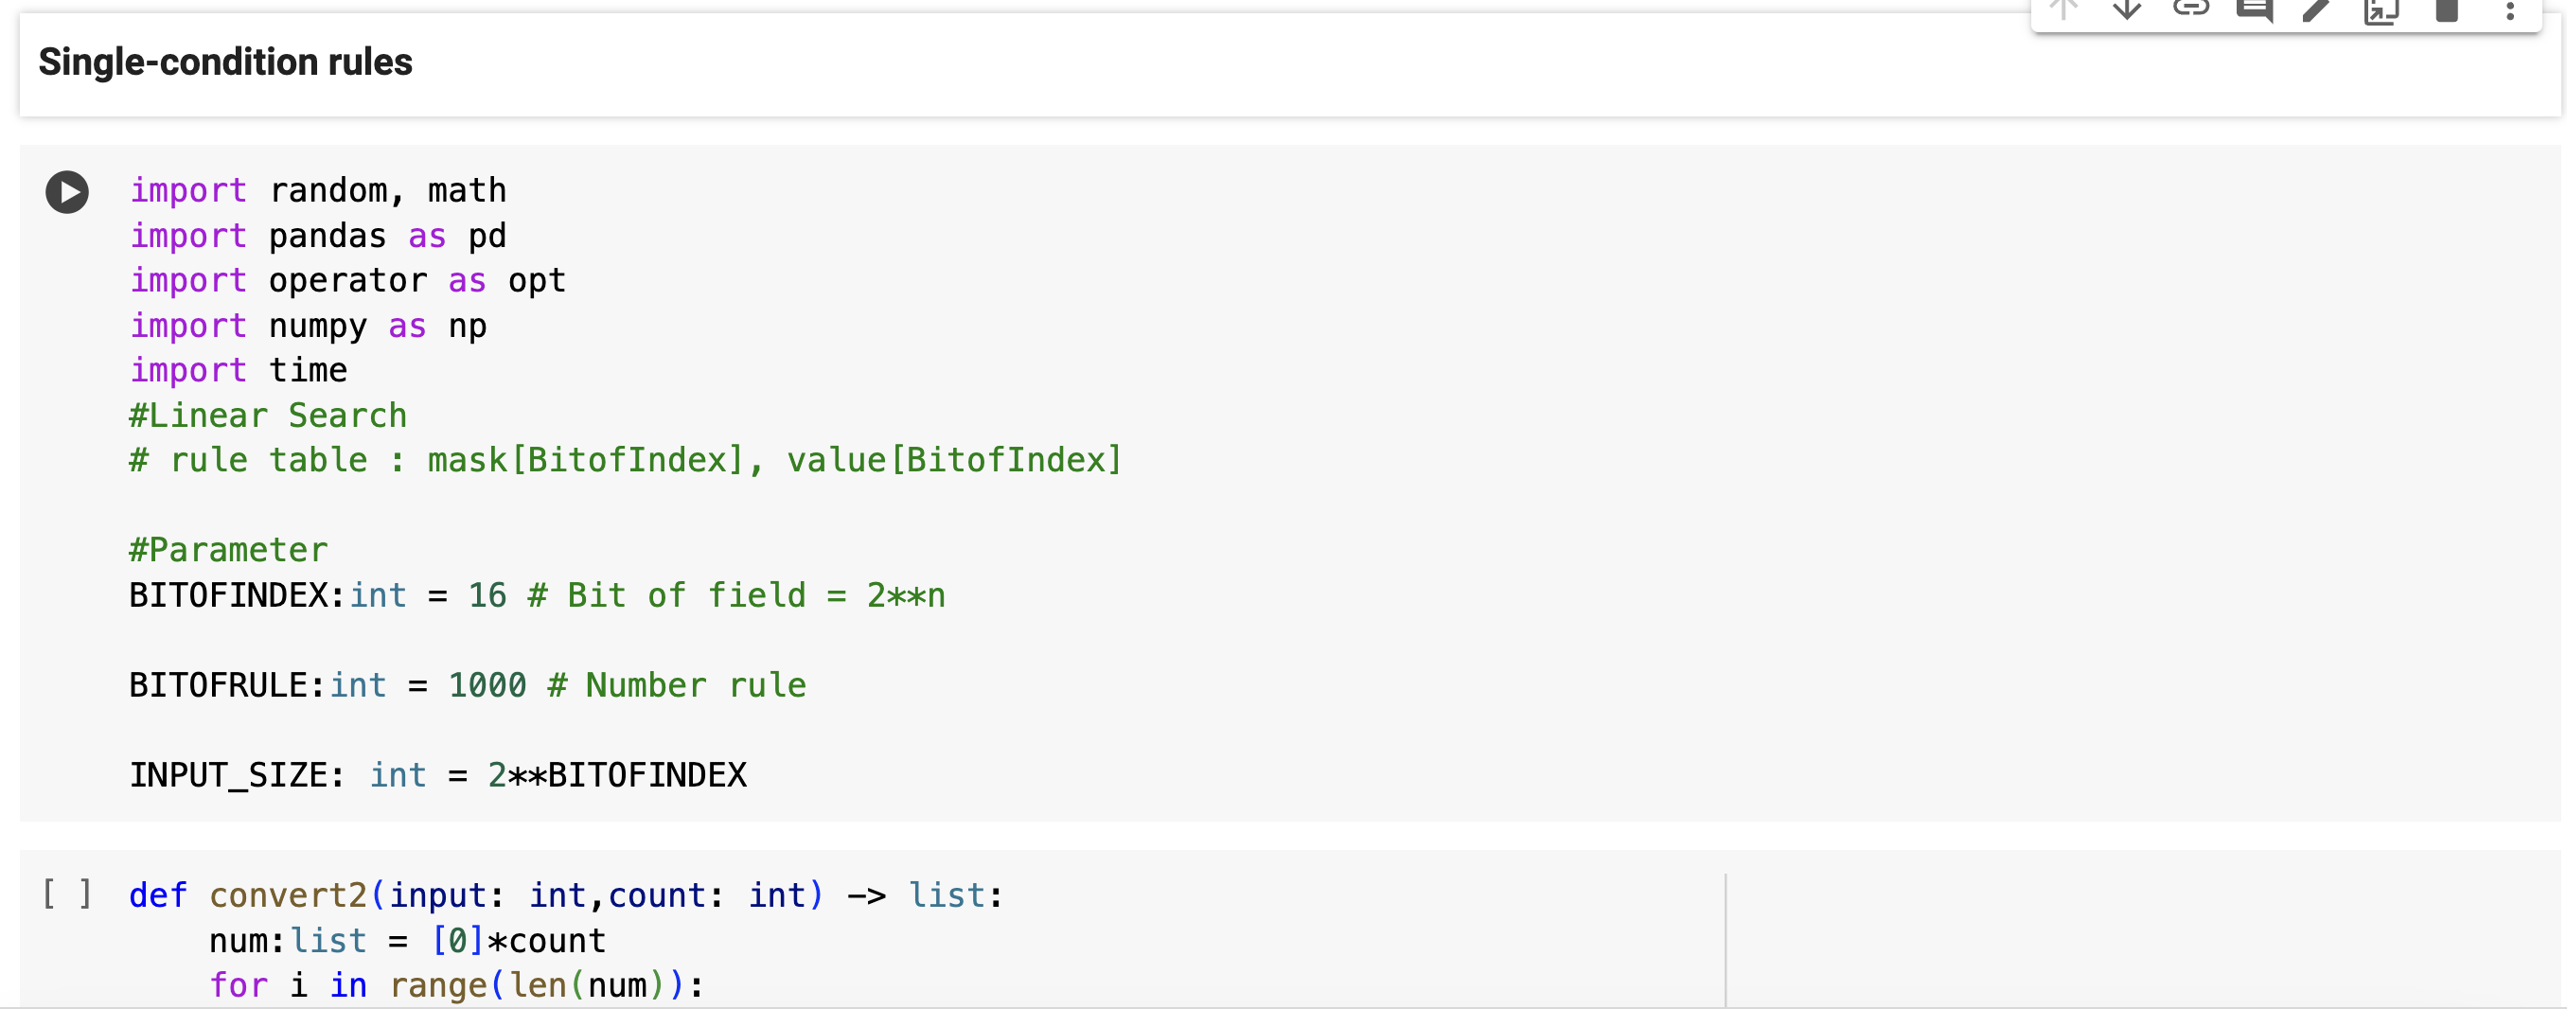
Task: Edit the text cell with pencil icon
Action: click(2318, 10)
